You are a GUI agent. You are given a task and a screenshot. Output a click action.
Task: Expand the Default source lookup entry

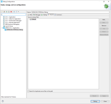tap(29, 19)
